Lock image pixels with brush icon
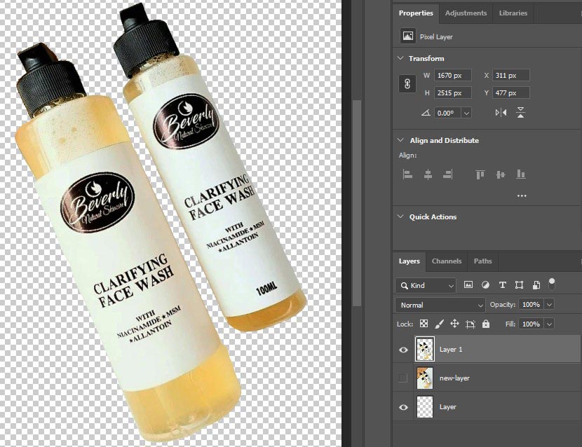The image size is (582, 447). tap(439, 324)
